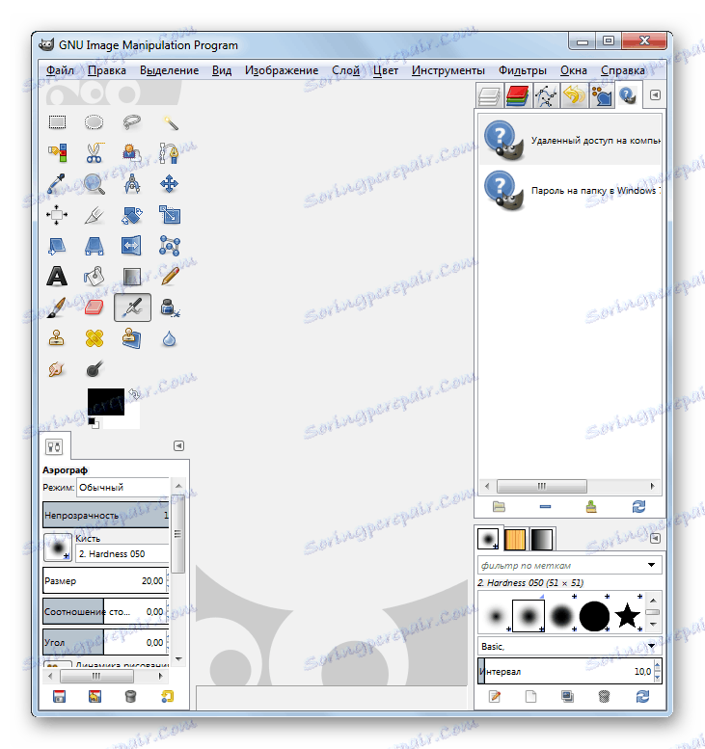Open document Удаленный доступ на компьютер

570,140
